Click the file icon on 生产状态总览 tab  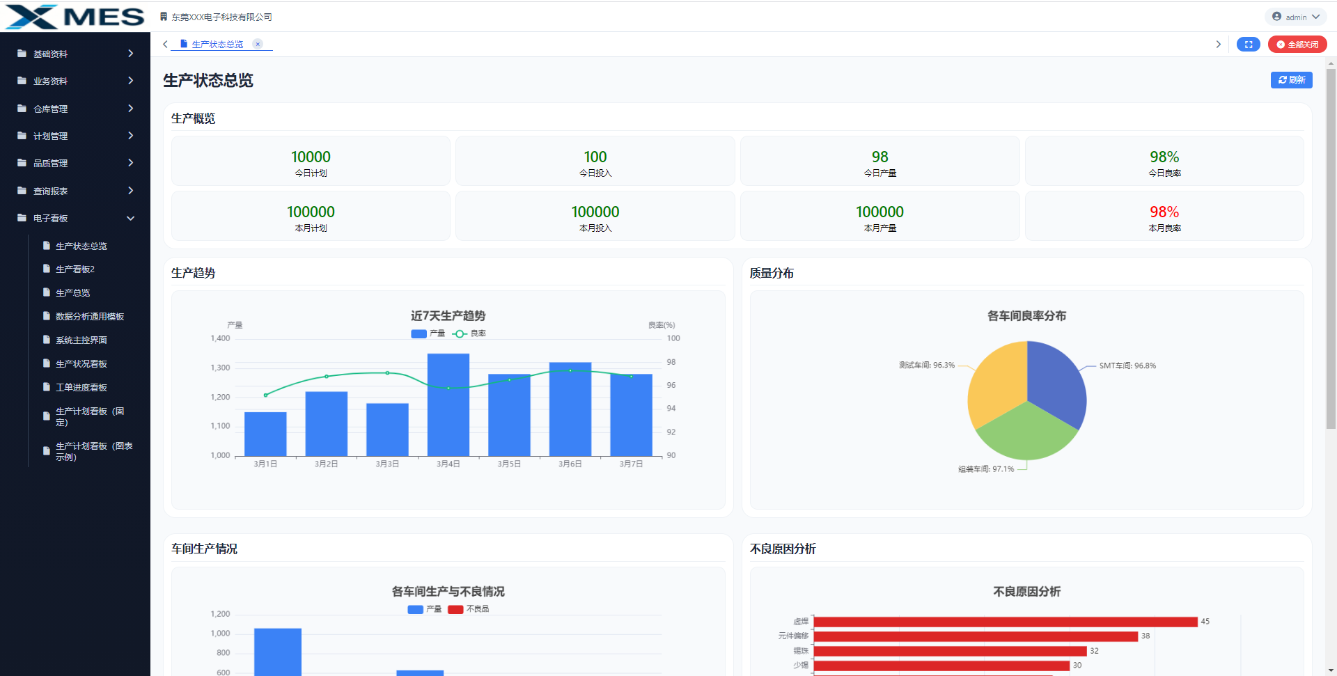point(184,44)
